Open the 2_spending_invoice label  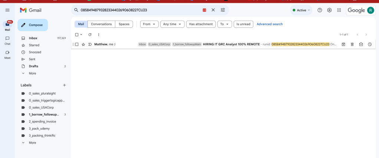click(x=43, y=122)
